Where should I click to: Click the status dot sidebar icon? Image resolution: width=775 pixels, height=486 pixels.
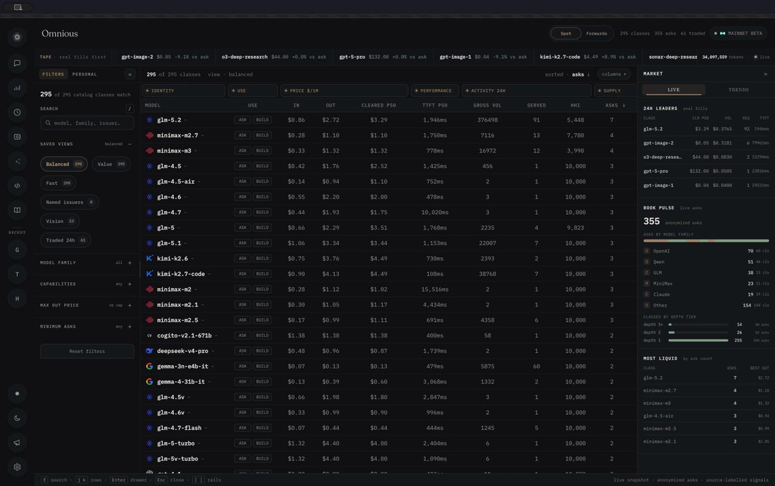click(17, 394)
